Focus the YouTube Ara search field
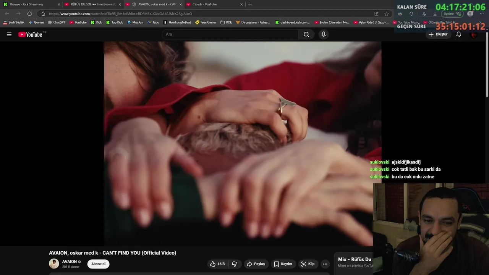 (x=230, y=34)
